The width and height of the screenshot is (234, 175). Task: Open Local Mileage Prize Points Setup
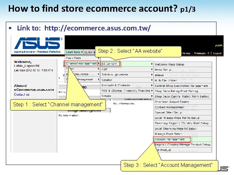pyautogui.click(x=183, y=118)
